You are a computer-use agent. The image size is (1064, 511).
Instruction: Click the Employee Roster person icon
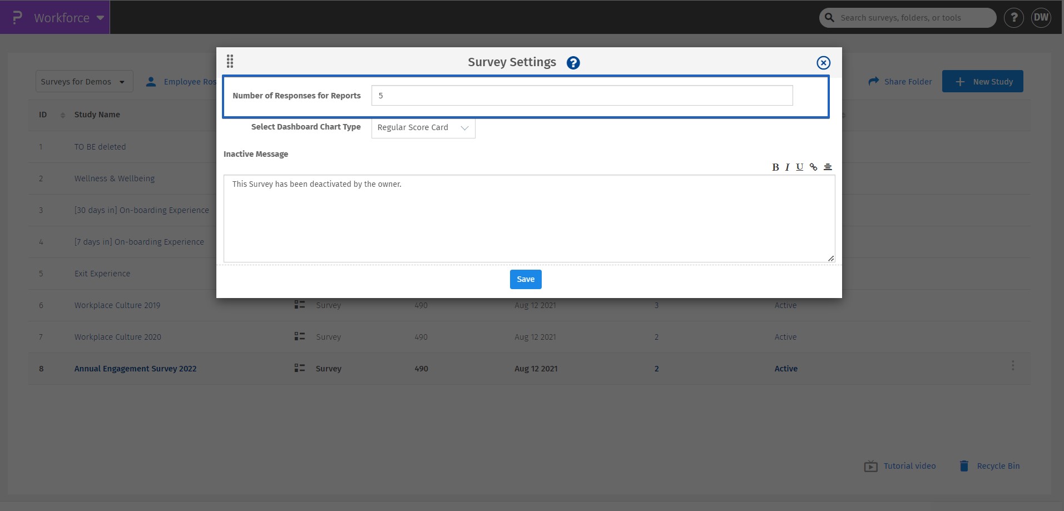coord(151,81)
